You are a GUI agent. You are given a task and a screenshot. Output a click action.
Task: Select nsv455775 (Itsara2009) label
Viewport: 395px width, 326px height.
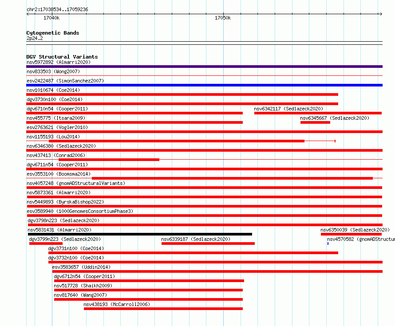pos(56,118)
